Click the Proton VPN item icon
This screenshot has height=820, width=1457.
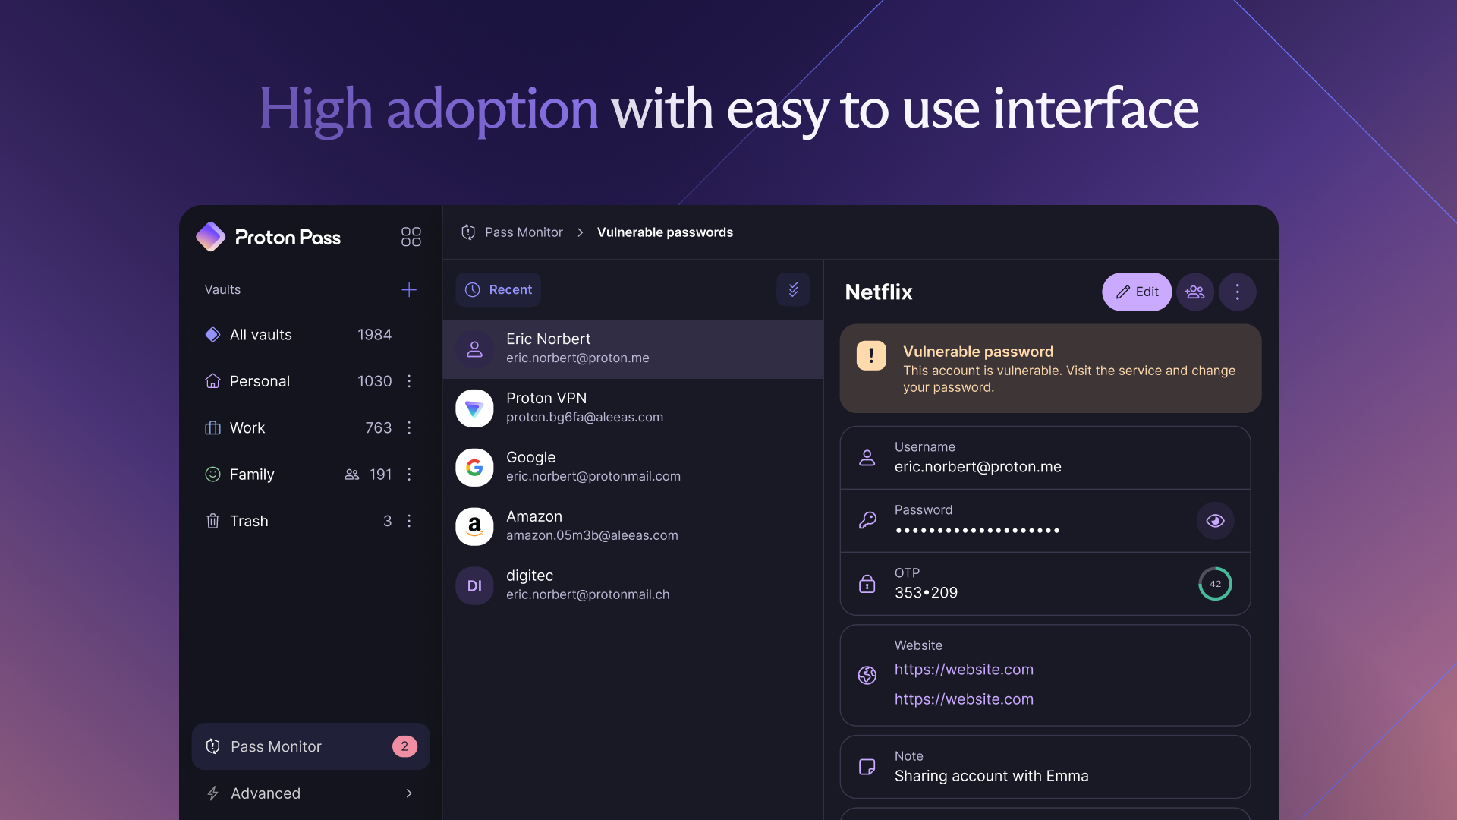474,408
